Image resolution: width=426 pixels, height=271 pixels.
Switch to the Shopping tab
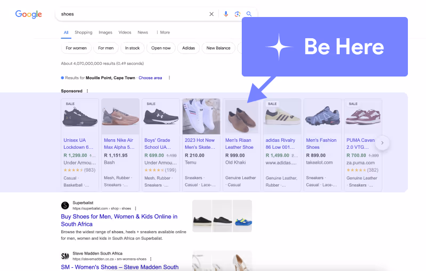(84, 32)
